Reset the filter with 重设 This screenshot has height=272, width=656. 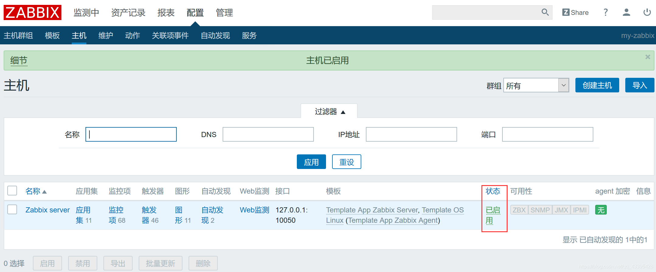[347, 162]
